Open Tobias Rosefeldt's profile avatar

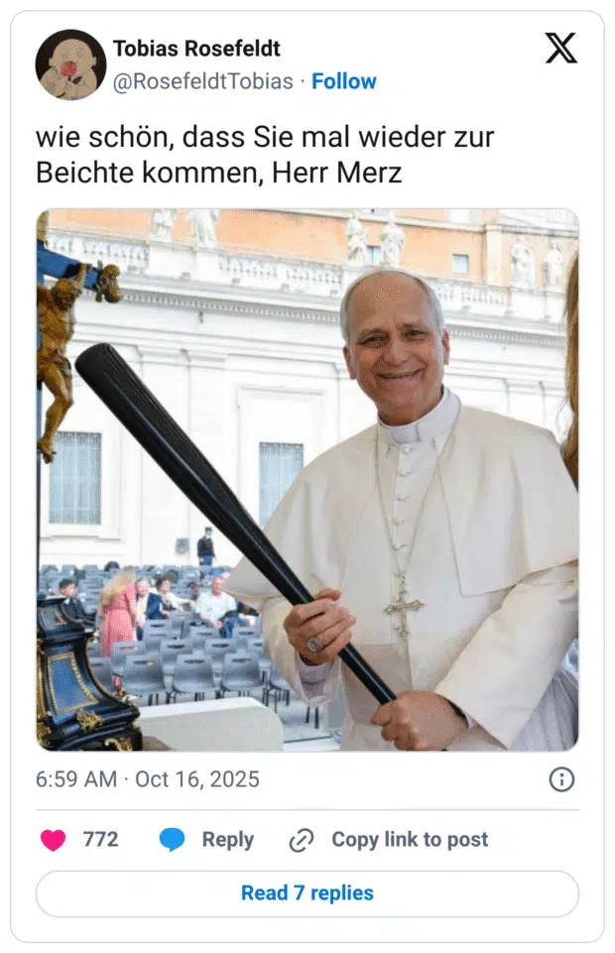pyautogui.click(x=70, y=64)
